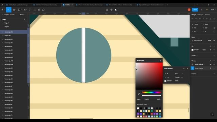This screenshot has width=217, height=122.
Task: Click the Hex value input field
Action: pos(147,99)
